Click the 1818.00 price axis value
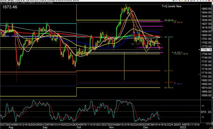213x129 pixels. 206,28
